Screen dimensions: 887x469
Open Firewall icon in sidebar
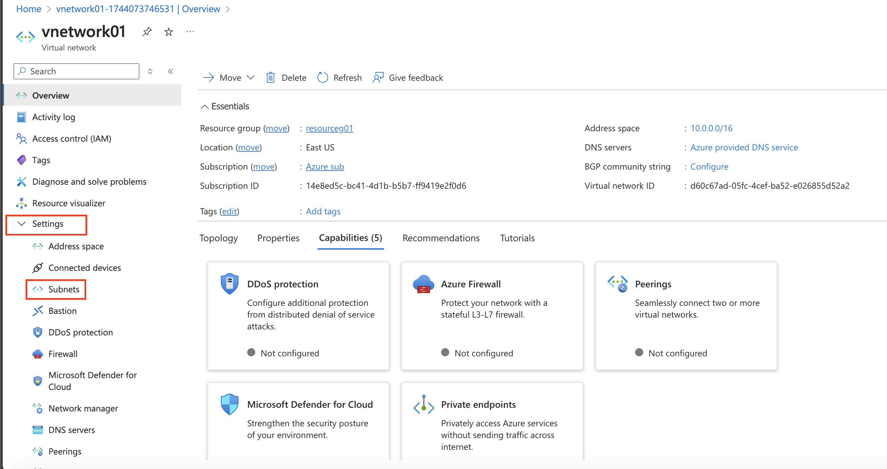[37, 354]
